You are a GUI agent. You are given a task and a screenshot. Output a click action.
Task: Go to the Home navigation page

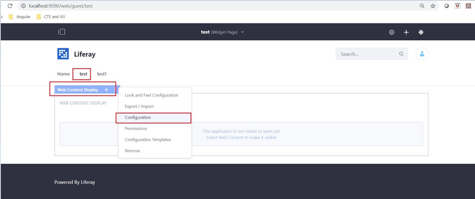tap(64, 74)
